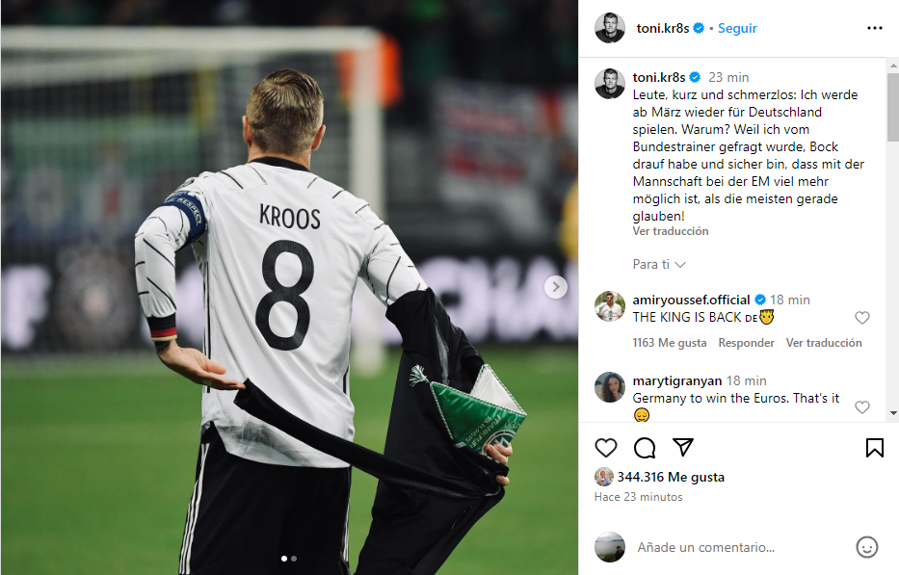Click Ver traducción under the caption
Screen dimensions: 899x575
pyautogui.click(x=671, y=231)
